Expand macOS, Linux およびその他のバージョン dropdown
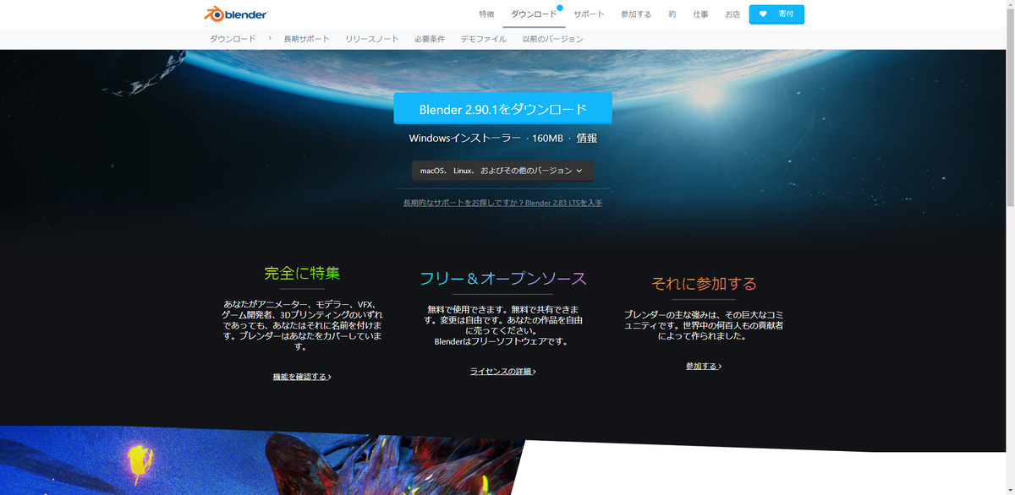 502,171
